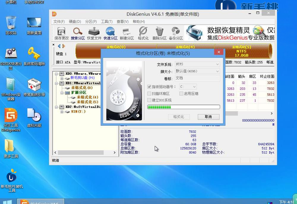Enable the Scan Bad Sectors (扫描坏扇区) checkbox
The height and width of the screenshot is (204, 297).
pos(149,94)
